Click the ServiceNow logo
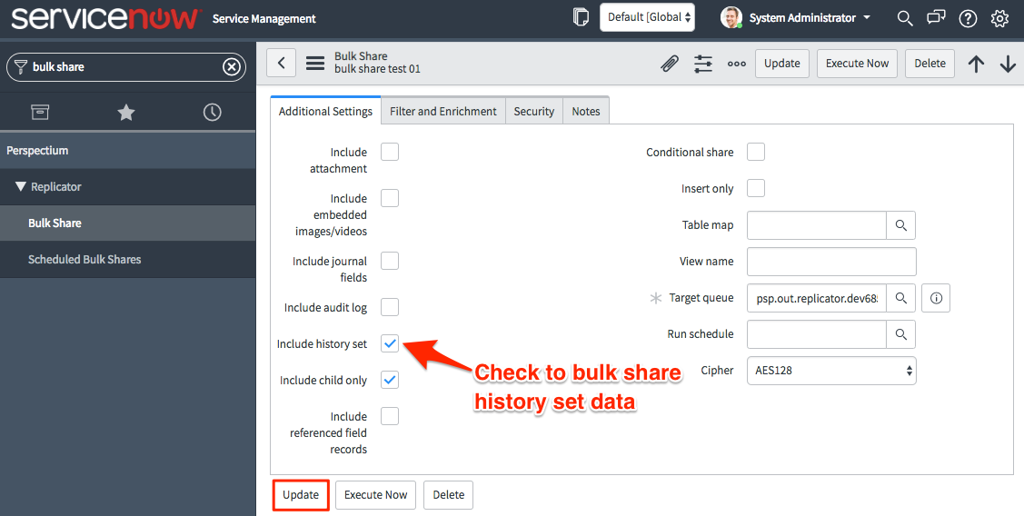The height and width of the screenshot is (516, 1024). (104, 18)
